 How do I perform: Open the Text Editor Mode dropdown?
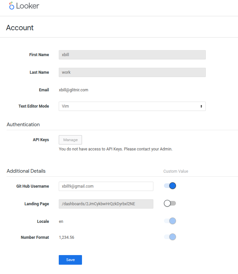(132, 106)
